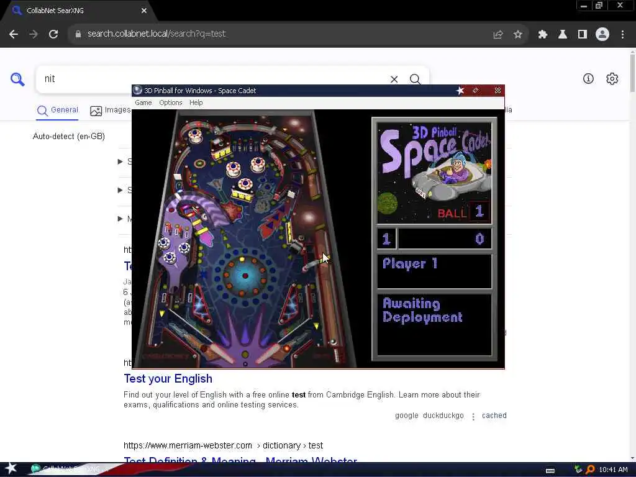Switch to the Images search tab

[111, 111]
